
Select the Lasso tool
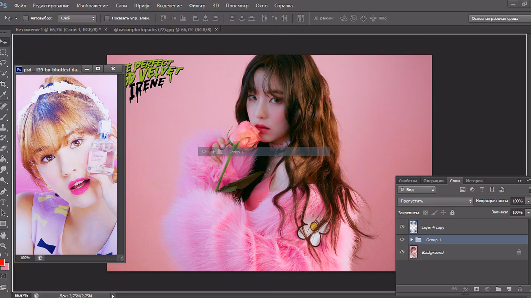(3, 62)
